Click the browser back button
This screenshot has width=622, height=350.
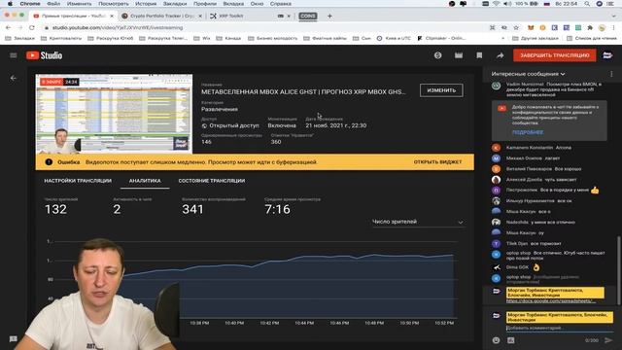click(9, 27)
